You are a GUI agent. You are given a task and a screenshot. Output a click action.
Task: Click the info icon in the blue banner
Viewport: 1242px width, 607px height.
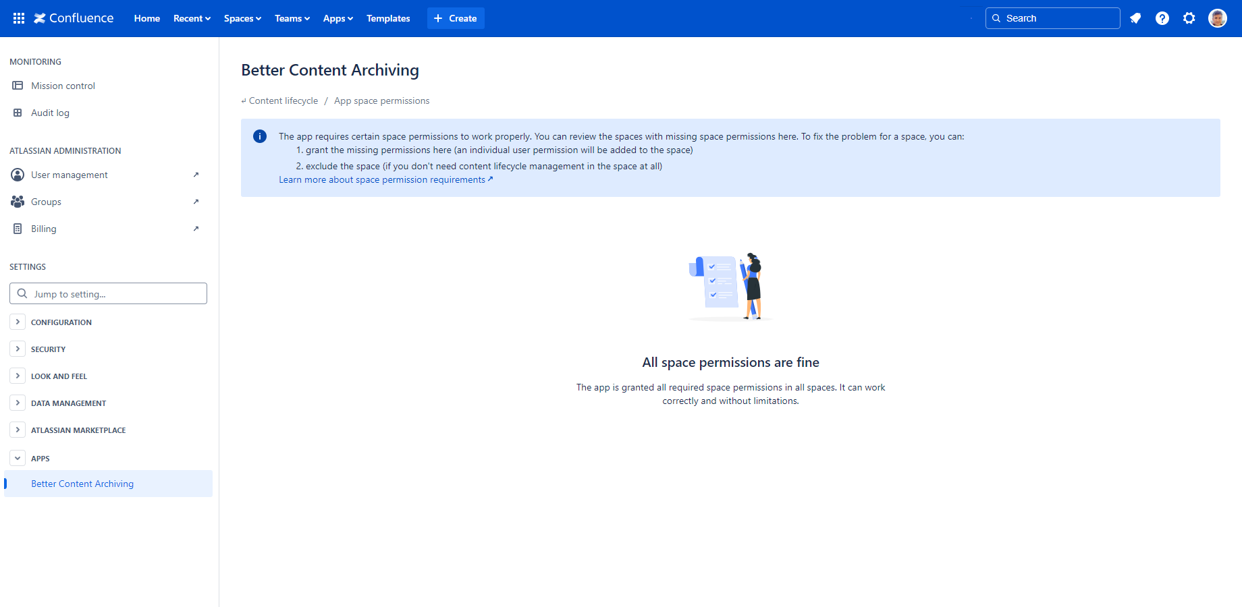pyautogui.click(x=260, y=136)
